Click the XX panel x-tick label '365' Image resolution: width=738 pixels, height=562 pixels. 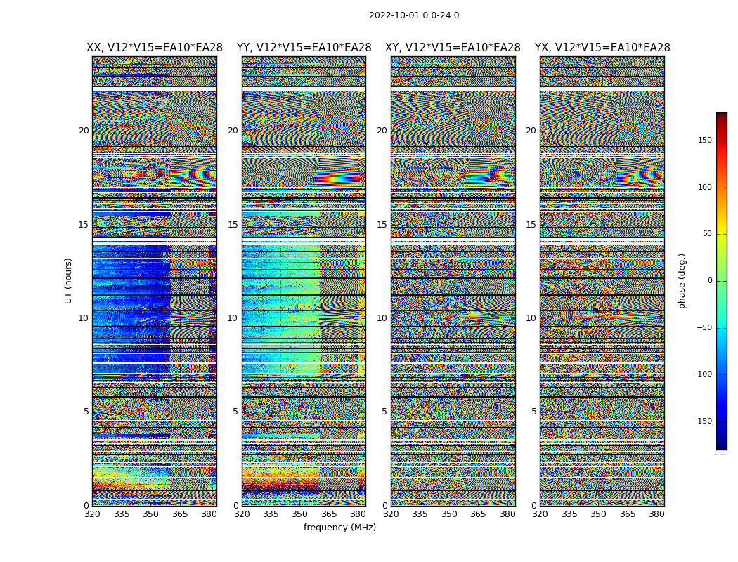coord(180,514)
